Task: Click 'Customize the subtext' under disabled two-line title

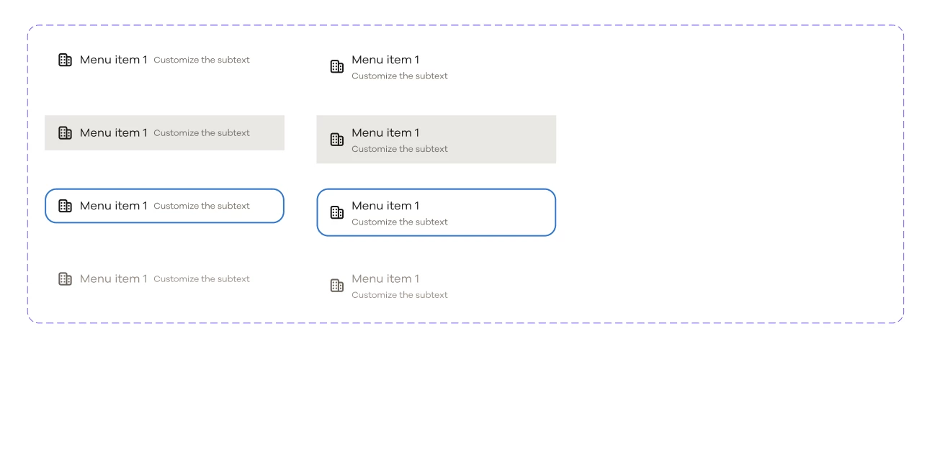Action: (400, 295)
